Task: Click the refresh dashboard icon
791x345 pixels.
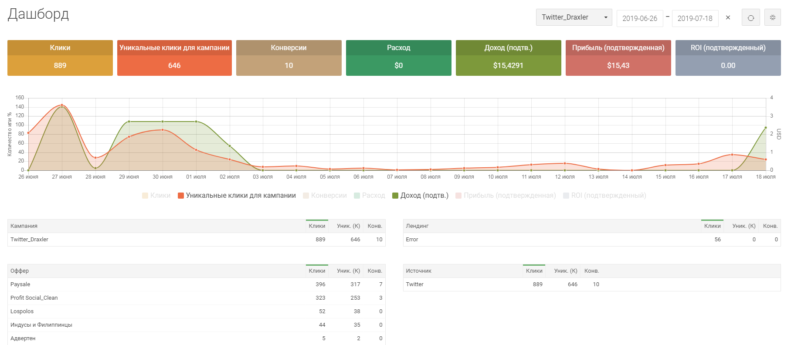Action: point(750,18)
